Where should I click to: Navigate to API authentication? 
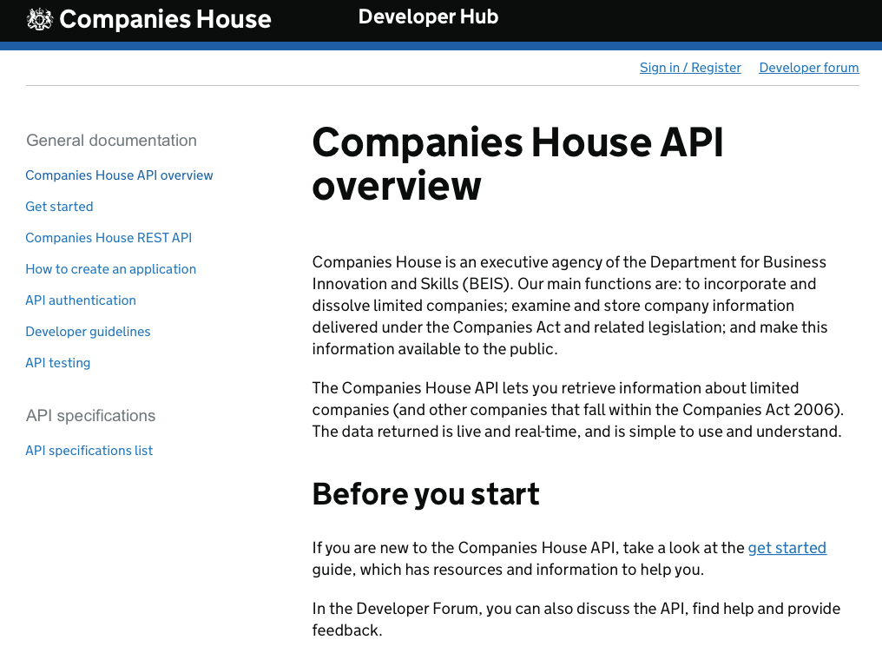point(81,300)
